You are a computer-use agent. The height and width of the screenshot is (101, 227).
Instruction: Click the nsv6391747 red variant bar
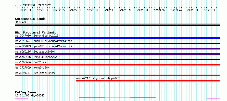[117, 75]
